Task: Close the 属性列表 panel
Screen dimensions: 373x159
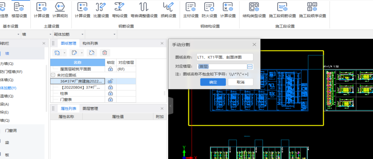Action: click(x=162, y=108)
